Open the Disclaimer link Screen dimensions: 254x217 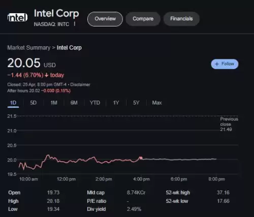pyautogui.click(x=80, y=84)
